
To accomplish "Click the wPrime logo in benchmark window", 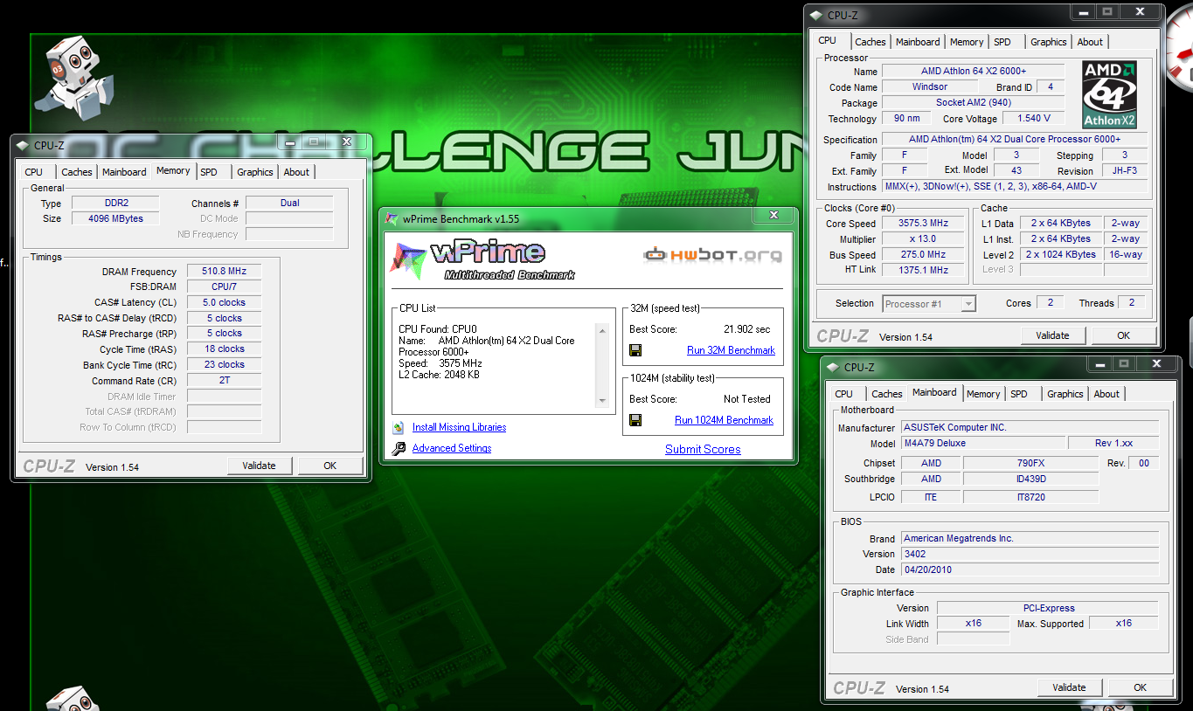I will (x=483, y=260).
